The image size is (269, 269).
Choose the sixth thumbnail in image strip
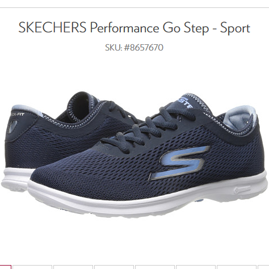tap(196, 267)
